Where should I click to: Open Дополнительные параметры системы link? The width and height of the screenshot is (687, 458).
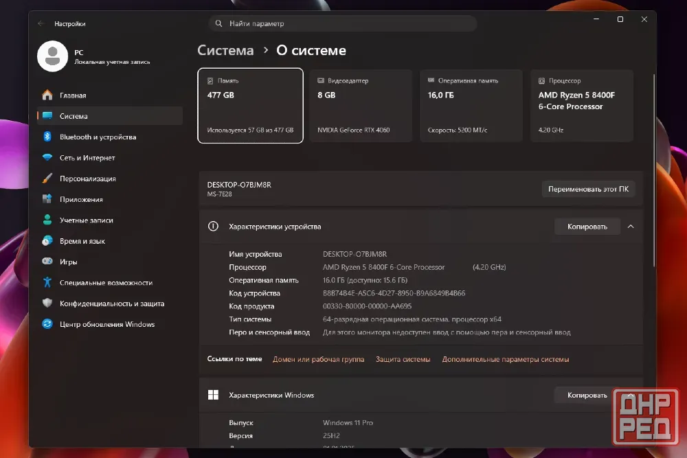coord(506,359)
